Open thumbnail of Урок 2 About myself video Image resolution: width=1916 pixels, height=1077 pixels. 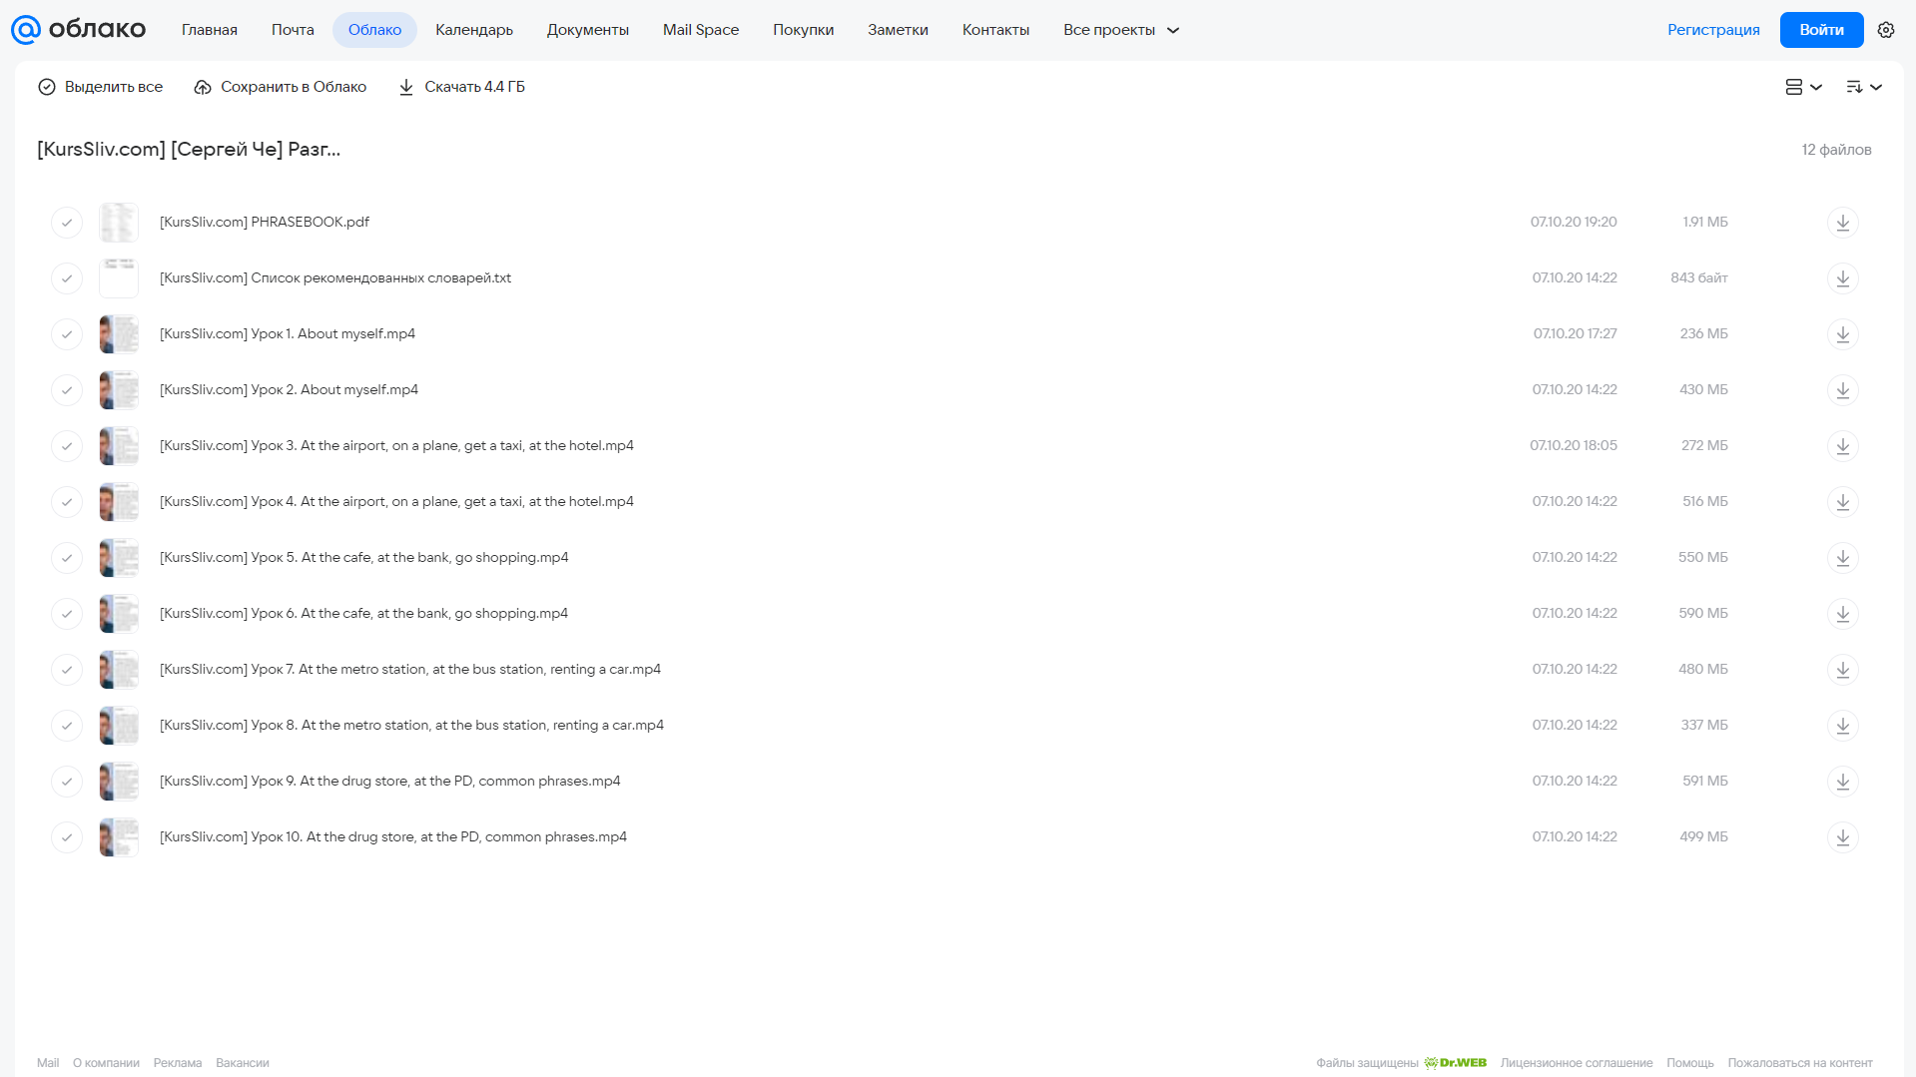119,389
